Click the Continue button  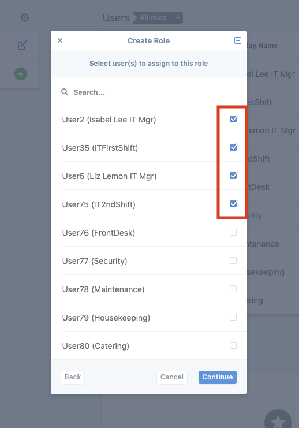coord(218,377)
